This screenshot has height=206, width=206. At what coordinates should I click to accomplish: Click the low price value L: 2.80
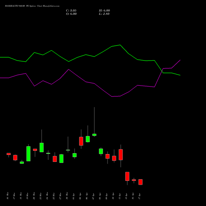(x=104, y=14)
